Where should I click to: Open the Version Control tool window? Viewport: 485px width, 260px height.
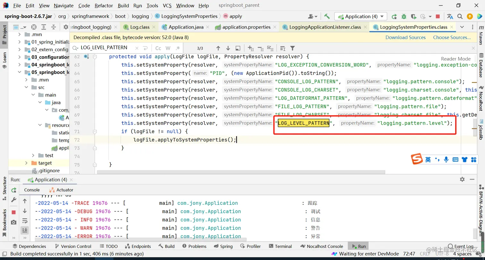73,246
